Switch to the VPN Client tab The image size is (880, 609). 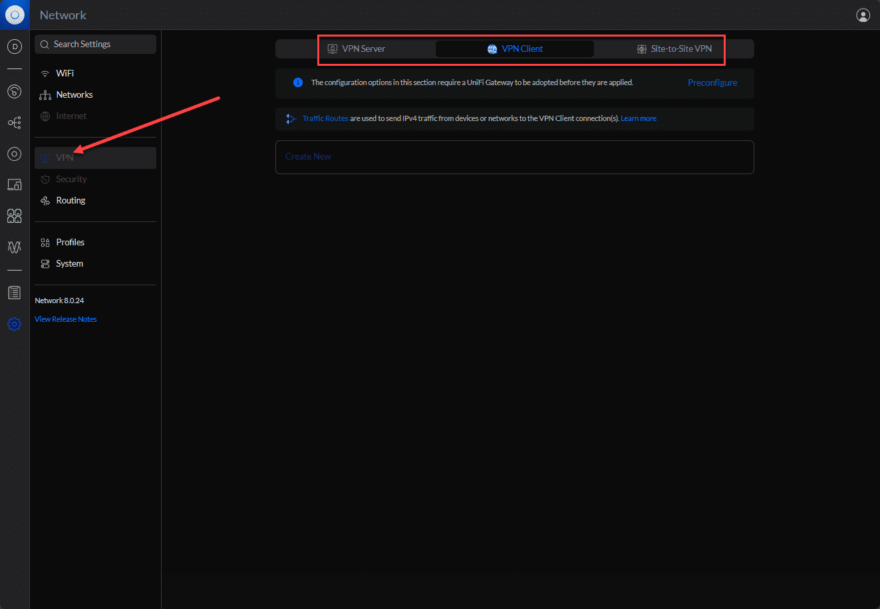[x=515, y=49]
